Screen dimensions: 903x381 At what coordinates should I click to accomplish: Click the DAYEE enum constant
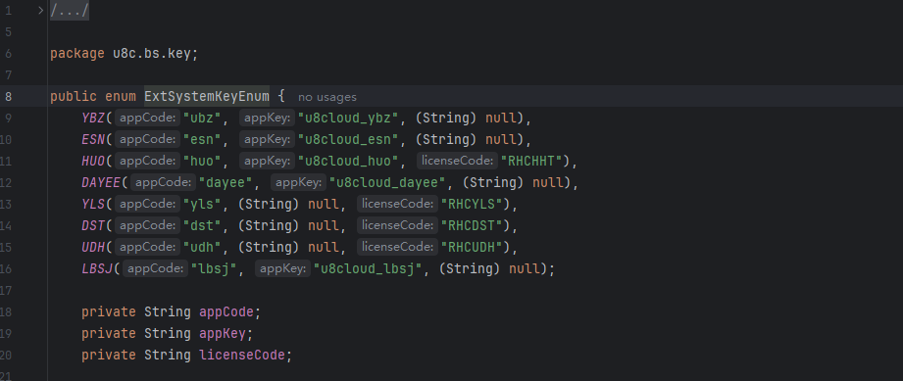click(x=101, y=183)
